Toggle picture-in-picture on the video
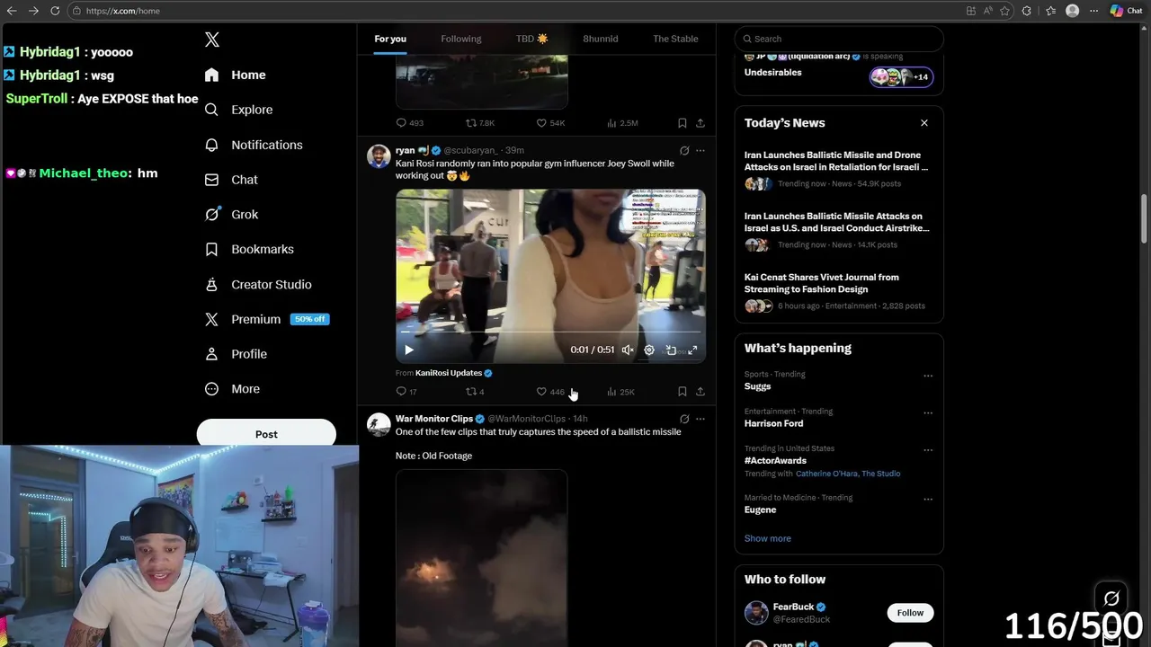The width and height of the screenshot is (1151, 647). [x=671, y=350]
